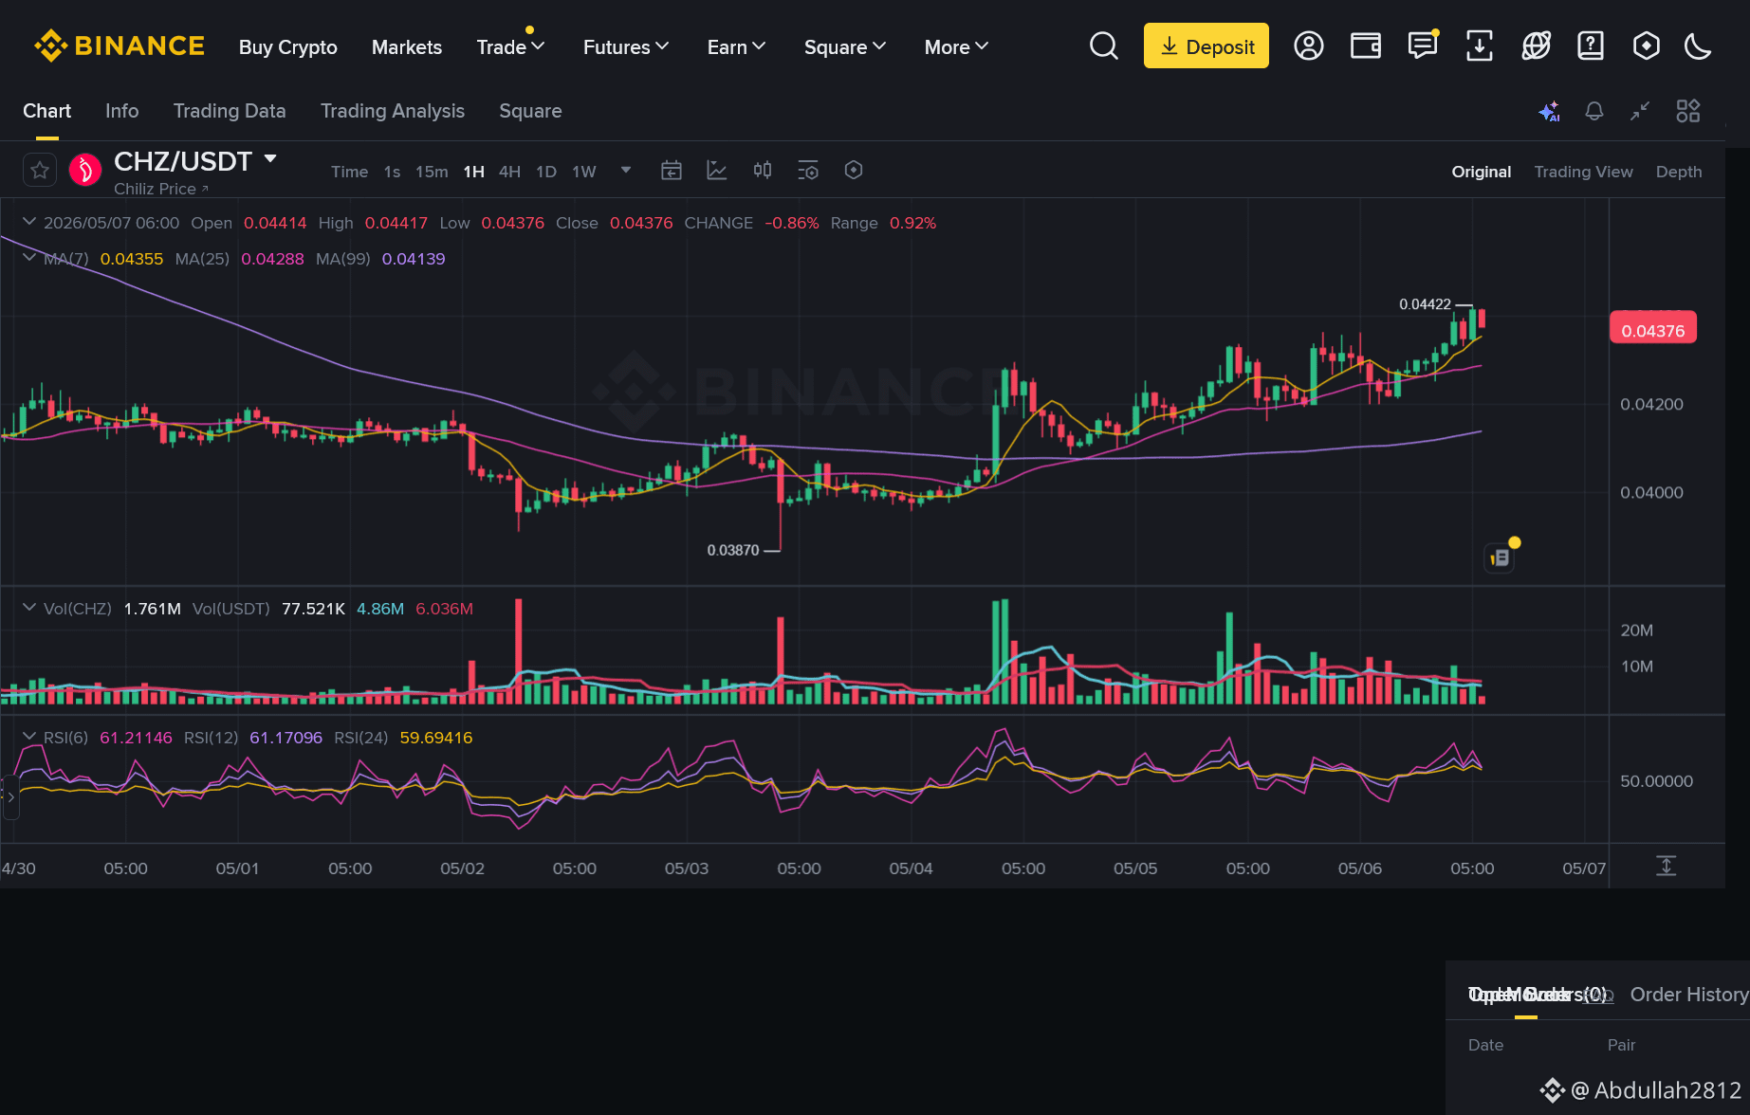Click the price alert bell icon

pyautogui.click(x=1594, y=111)
